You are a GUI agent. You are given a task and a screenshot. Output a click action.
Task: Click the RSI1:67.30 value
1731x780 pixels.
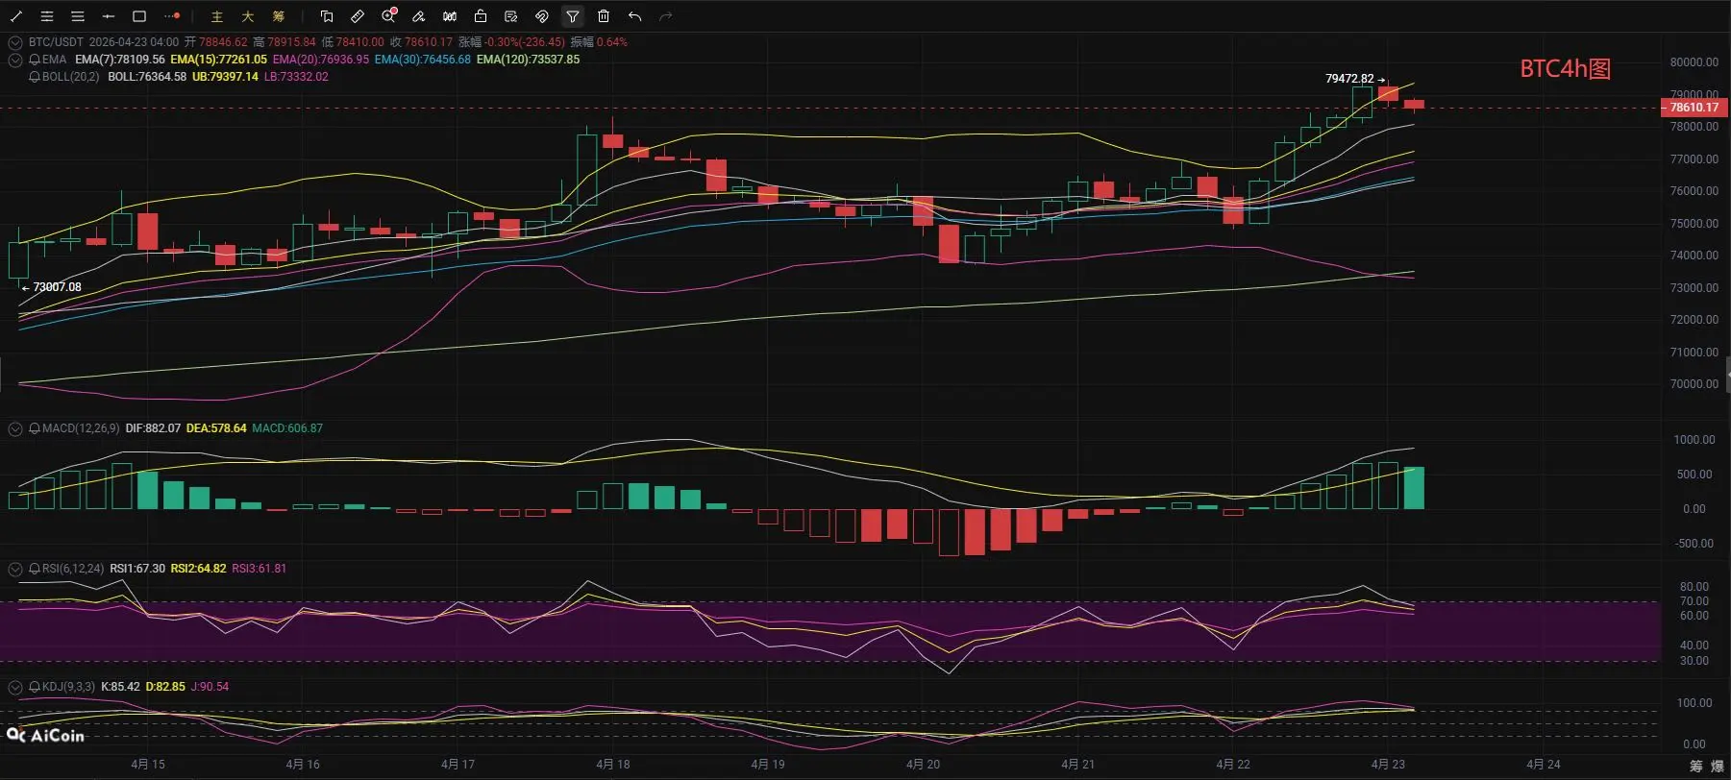click(x=137, y=569)
